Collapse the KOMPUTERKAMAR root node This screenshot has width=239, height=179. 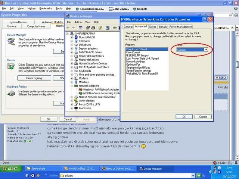pyautogui.click(x=67, y=34)
